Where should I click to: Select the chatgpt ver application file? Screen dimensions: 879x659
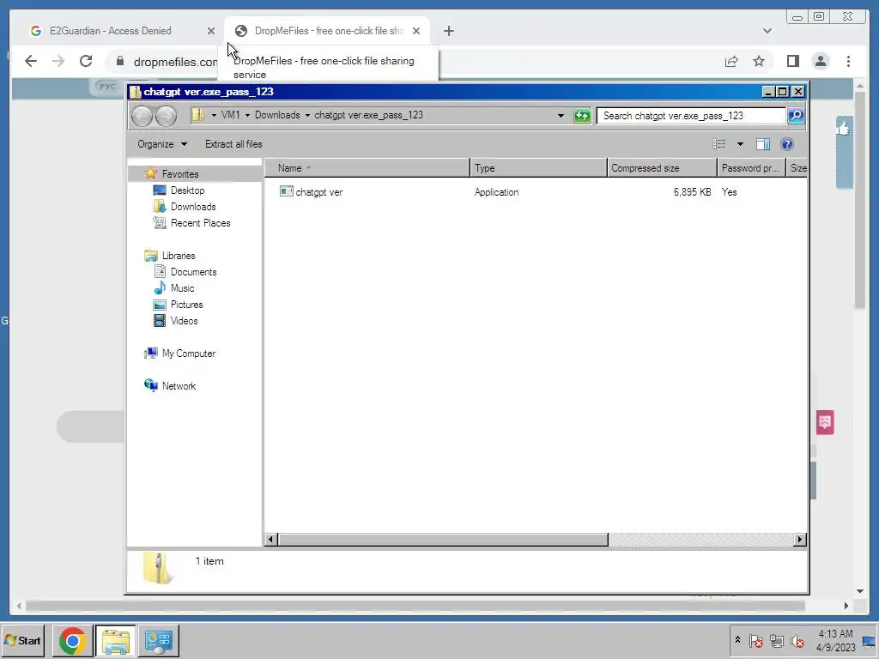point(311,191)
